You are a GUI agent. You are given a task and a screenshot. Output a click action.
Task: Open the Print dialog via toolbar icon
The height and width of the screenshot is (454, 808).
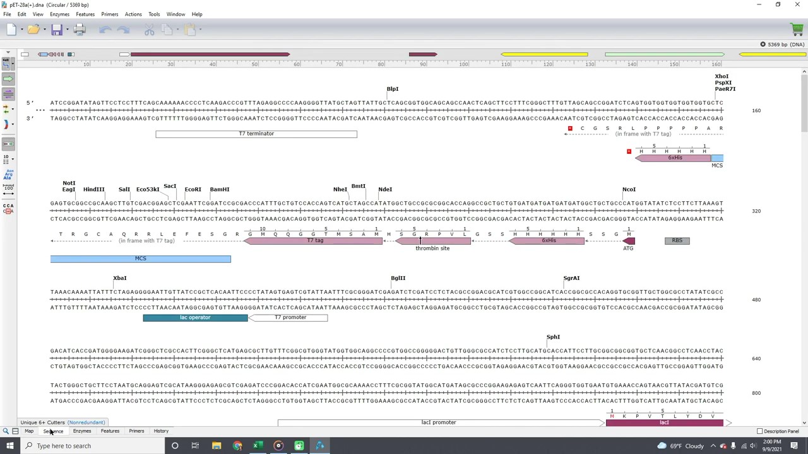(80, 30)
